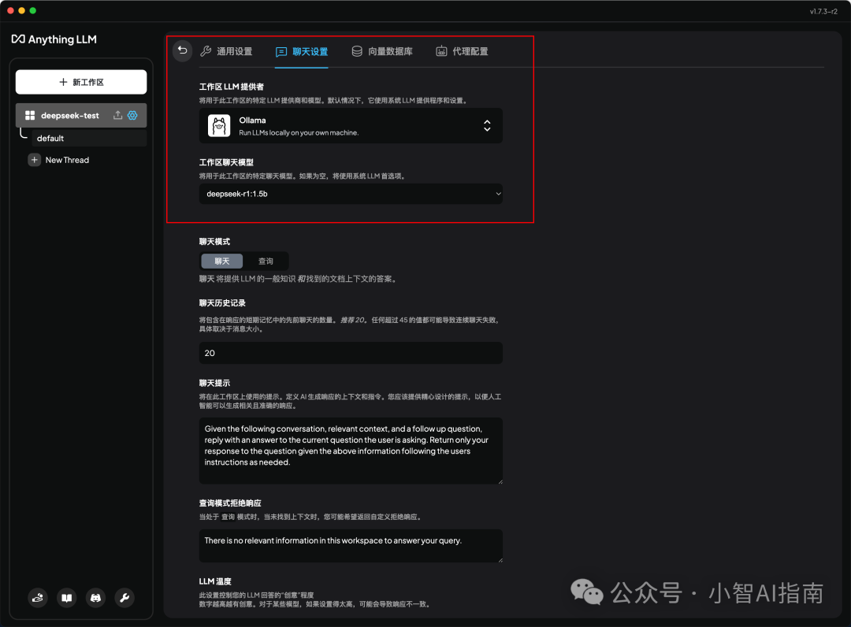Open deepseek-test workspace settings gear
Viewport: 851px width, 627px height.
[132, 115]
